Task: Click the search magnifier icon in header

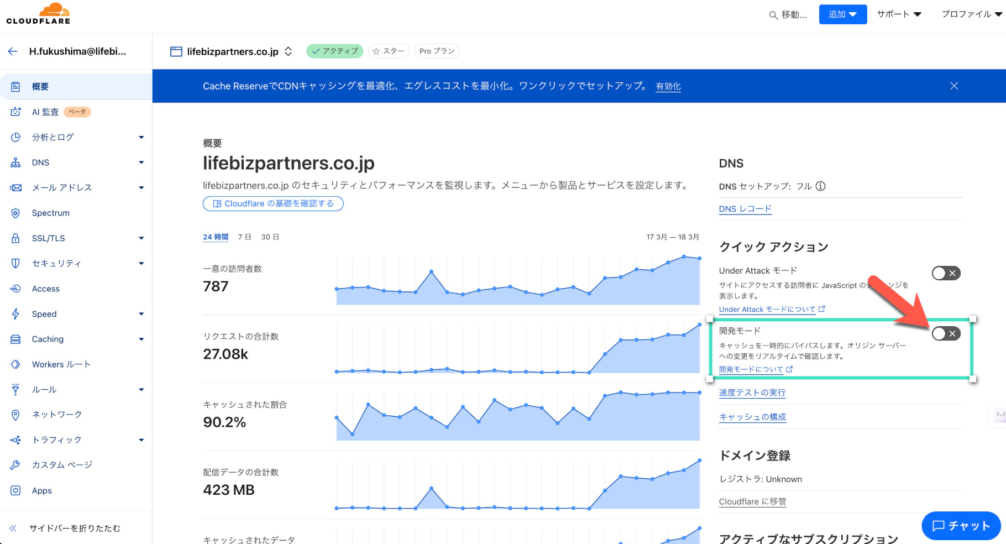Action: point(773,15)
